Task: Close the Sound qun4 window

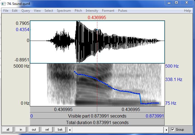Action: click(187, 3)
